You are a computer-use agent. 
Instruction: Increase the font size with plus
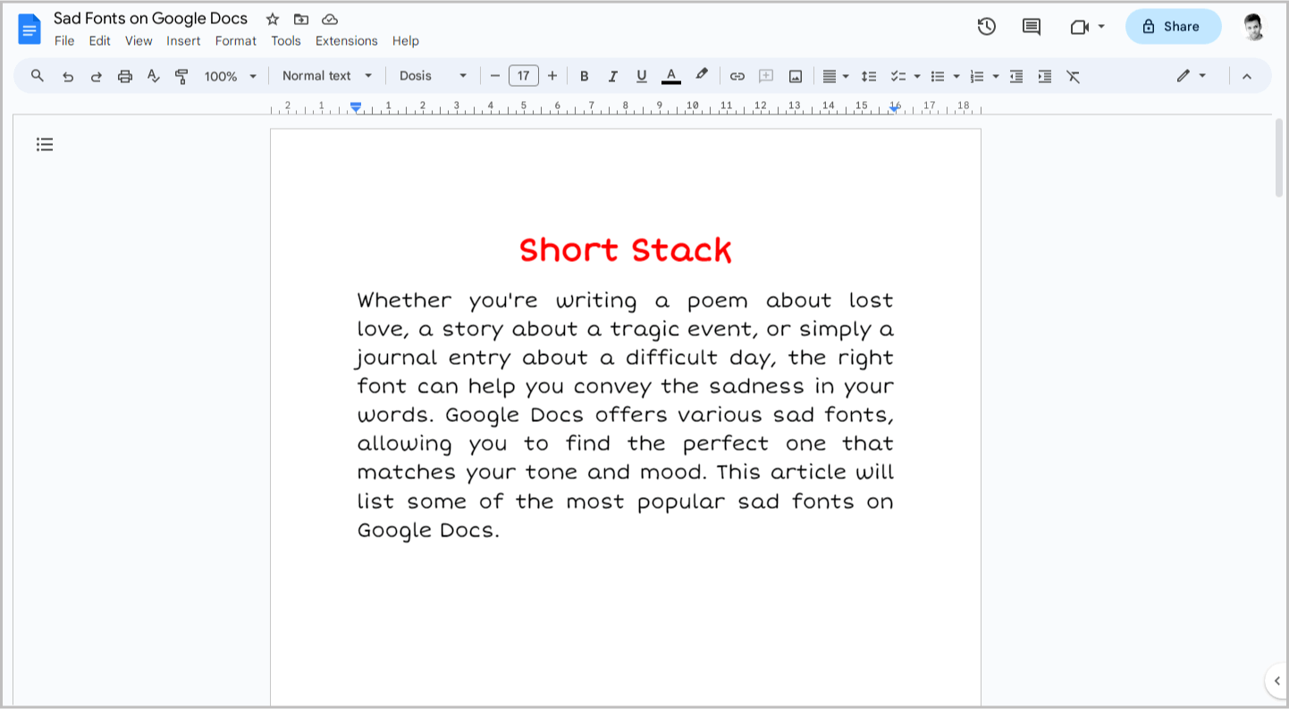[552, 76]
